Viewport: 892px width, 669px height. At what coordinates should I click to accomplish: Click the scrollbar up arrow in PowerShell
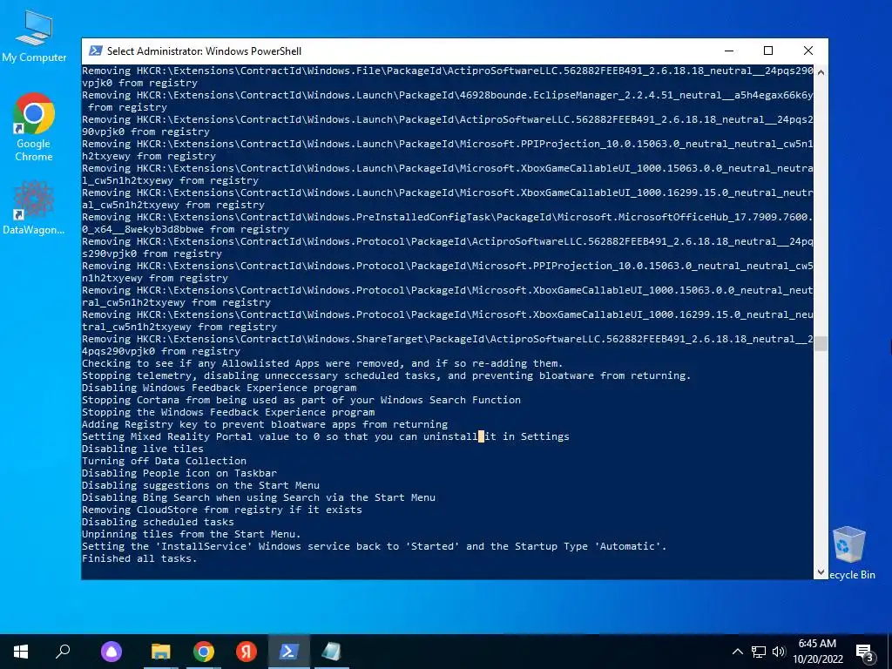[x=821, y=71]
